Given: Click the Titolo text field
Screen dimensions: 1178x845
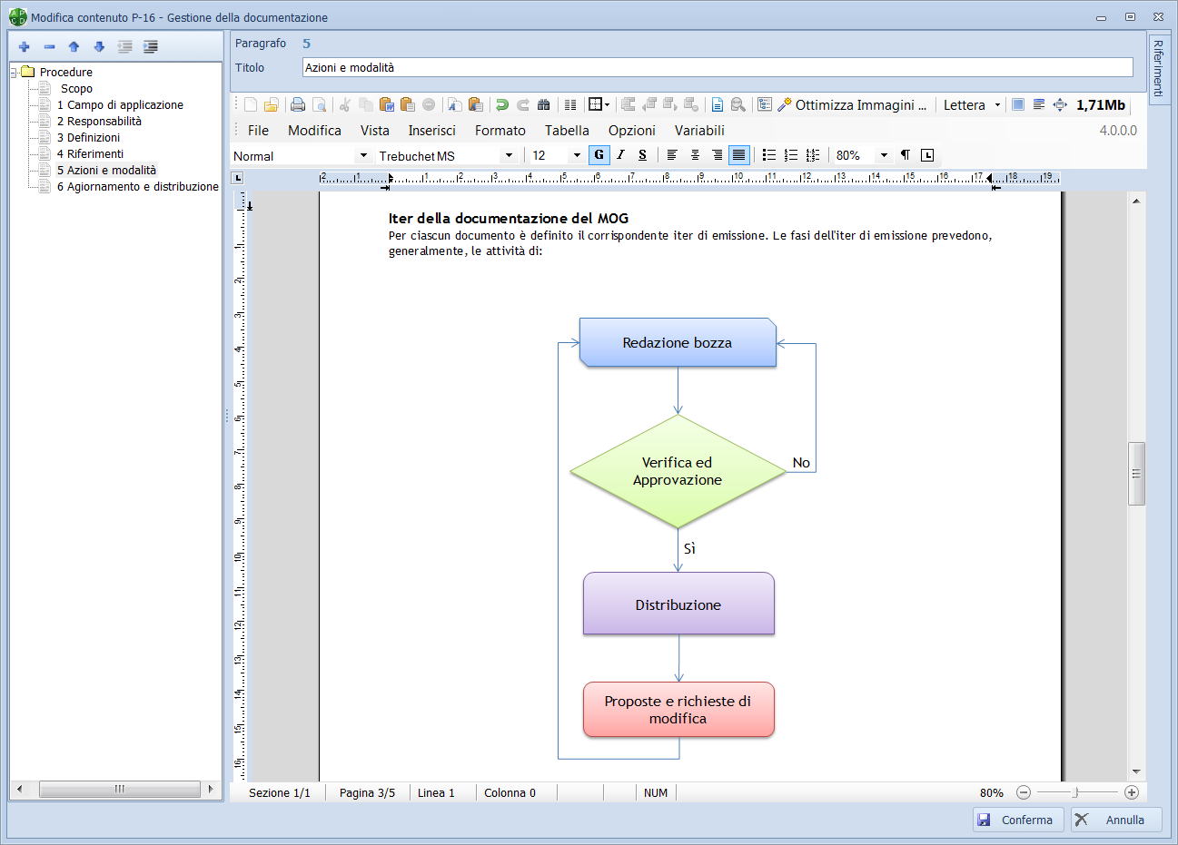Looking at the screenshot, I should click(718, 67).
